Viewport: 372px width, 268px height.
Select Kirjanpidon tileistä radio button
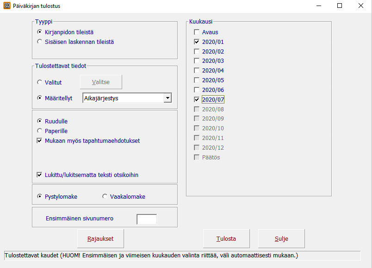[x=40, y=32]
